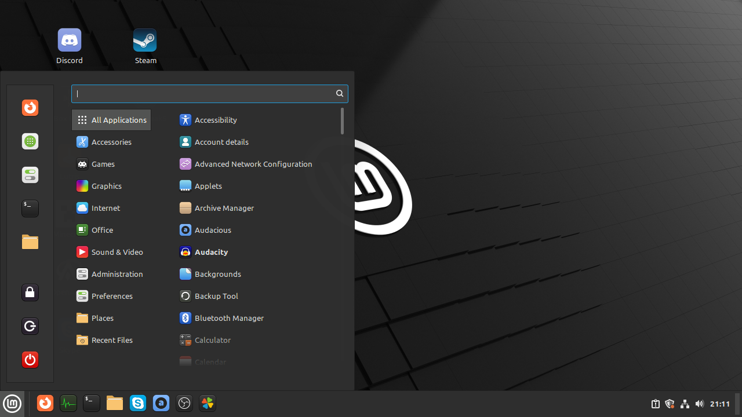Select the Games category
The width and height of the screenshot is (742, 417).
pos(111,164)
